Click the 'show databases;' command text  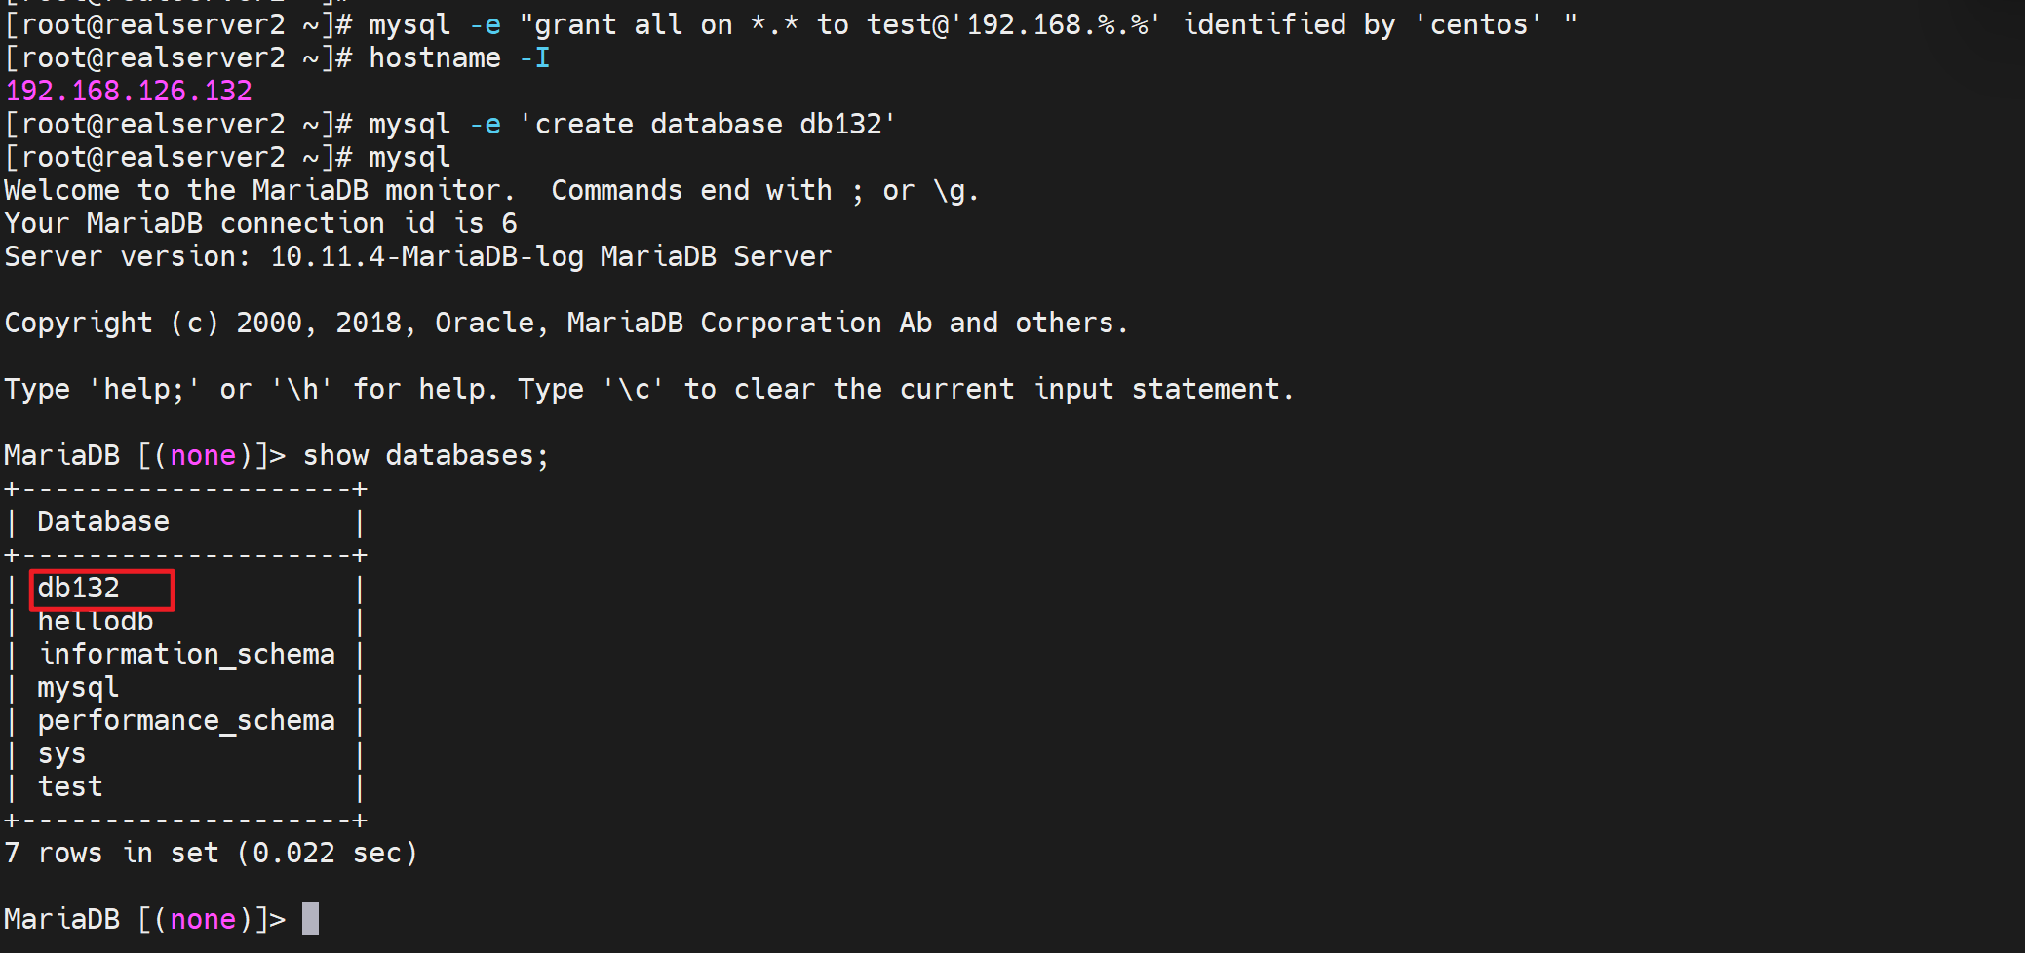tap(426, 456)
